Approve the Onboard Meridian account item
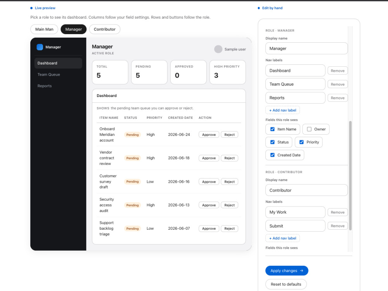Screen dimensions: 388x291 209,135
